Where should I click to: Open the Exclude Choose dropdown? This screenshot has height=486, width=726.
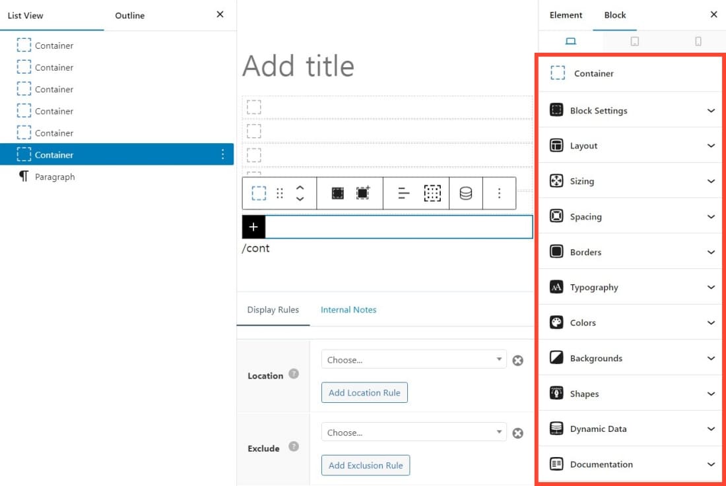(413, 432)
